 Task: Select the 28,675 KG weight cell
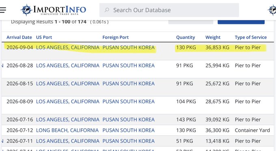(x=218, y=102)
